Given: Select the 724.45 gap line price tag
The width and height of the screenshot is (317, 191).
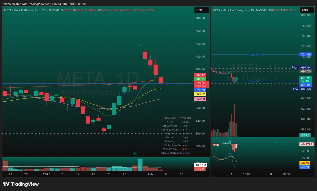Looking at the screenshot, I should (x=306, y=54).
